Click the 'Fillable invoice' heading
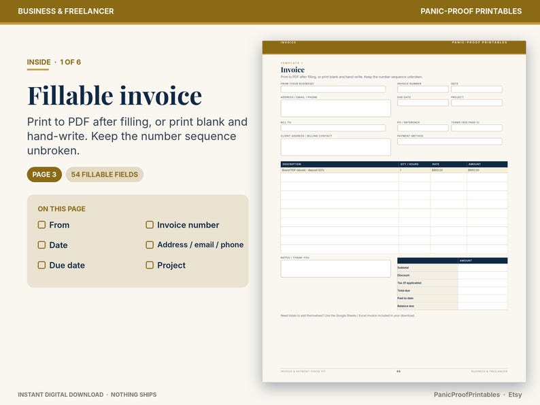 [115, 95]
